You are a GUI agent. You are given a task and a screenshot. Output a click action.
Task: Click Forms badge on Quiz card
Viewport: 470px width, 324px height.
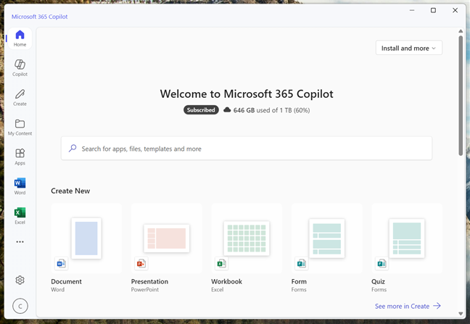382,264
